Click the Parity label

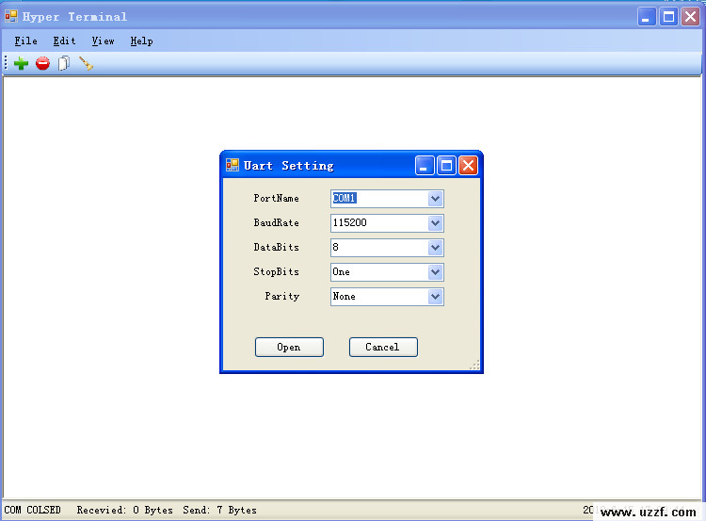(281, 296)
